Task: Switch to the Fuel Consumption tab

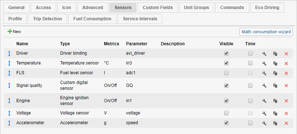Action: tap(92, 19)
